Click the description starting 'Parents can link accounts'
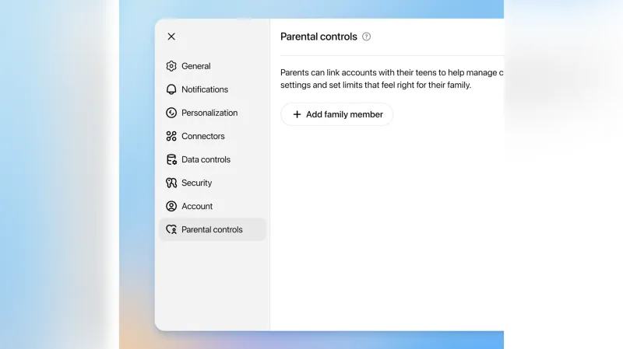Image resolution: width=623 pixels, height=349 pixels. [x=392, y=79]
